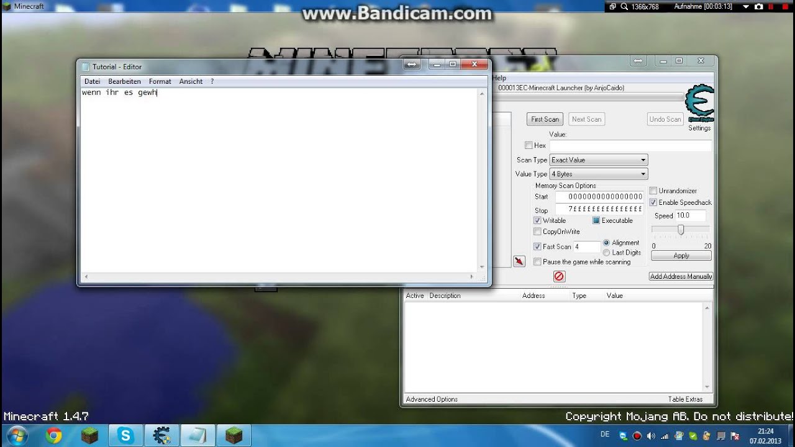Click the First Scan button
Image resolution: width=795 pixels, height=447 pixels.
click(545, 119)
